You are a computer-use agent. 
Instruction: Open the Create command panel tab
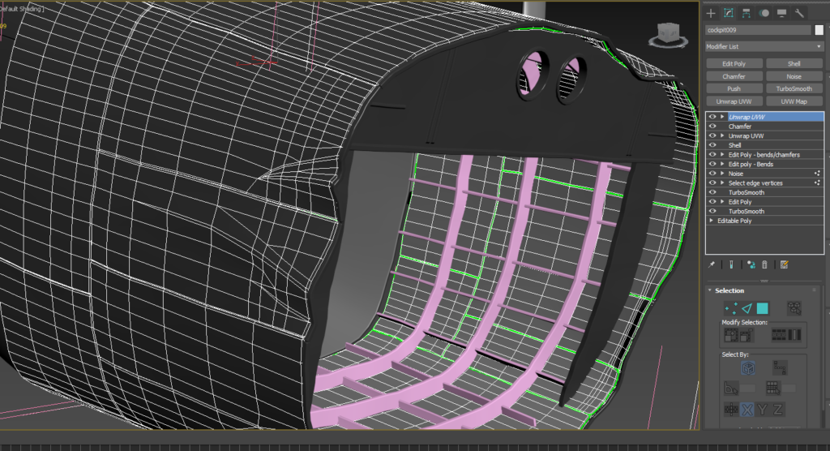point(711,14)
